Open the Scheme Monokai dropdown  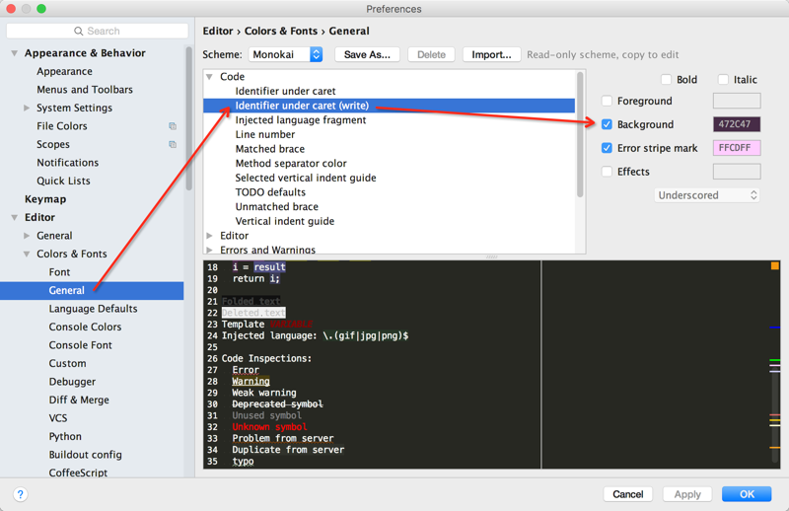pyautogui.click(x=286, y=55)
